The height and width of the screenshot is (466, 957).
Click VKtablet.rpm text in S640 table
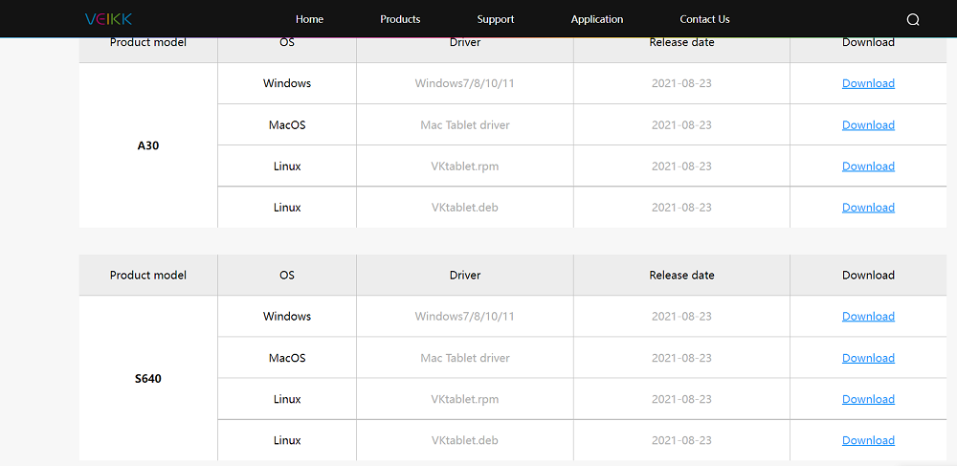click(464, 399)
